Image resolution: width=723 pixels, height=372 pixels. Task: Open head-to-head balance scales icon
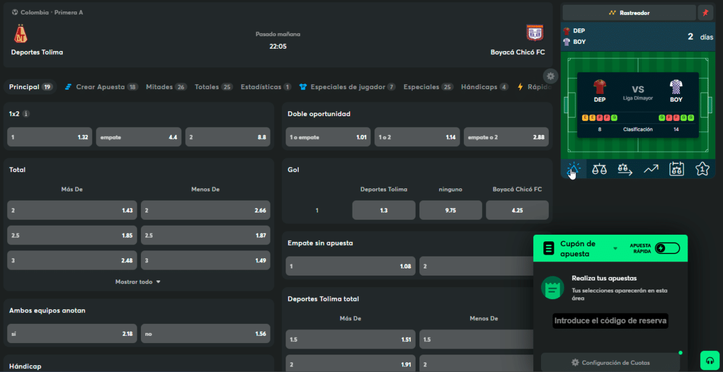599,169
